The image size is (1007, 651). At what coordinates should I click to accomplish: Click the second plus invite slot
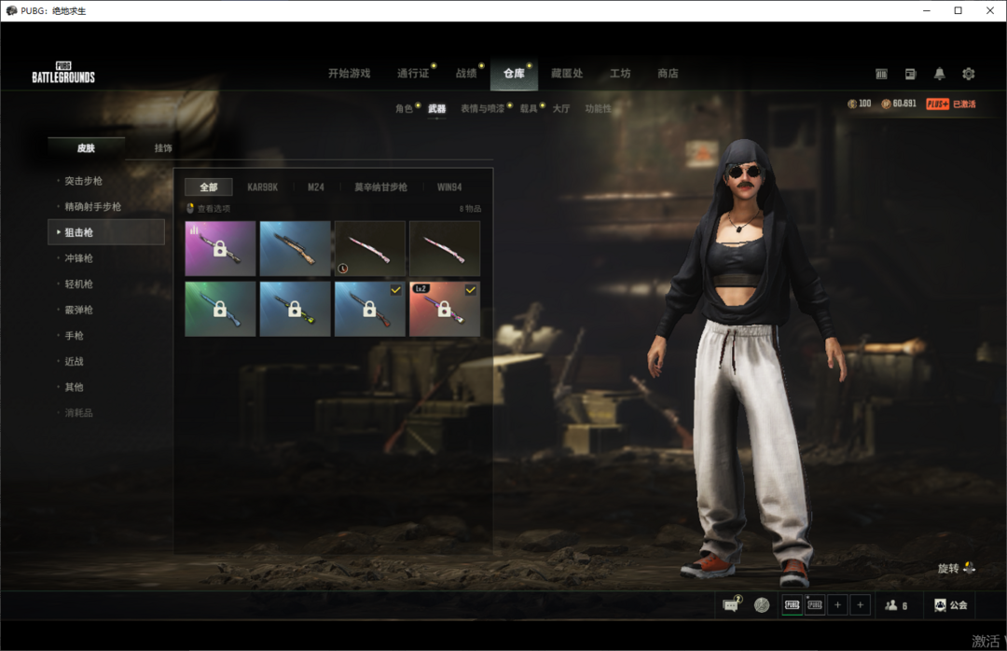point(860,604)
